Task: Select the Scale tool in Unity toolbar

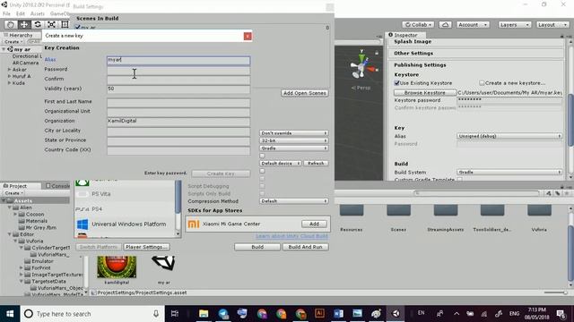Action: 51,24
